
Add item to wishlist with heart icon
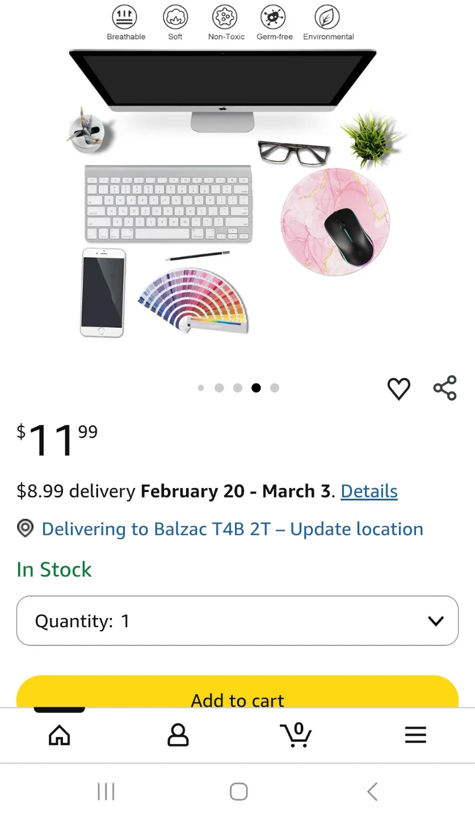click(x=398, y=389)
